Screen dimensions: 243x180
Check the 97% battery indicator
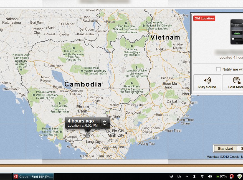click(x=222, y=176)
